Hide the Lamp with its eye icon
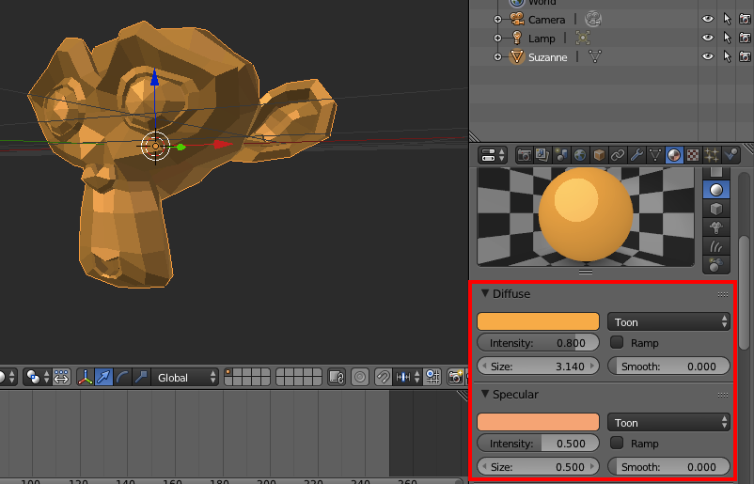Image resolution: width=754 pixels, height=484 pixels. [x=707, y=38]
